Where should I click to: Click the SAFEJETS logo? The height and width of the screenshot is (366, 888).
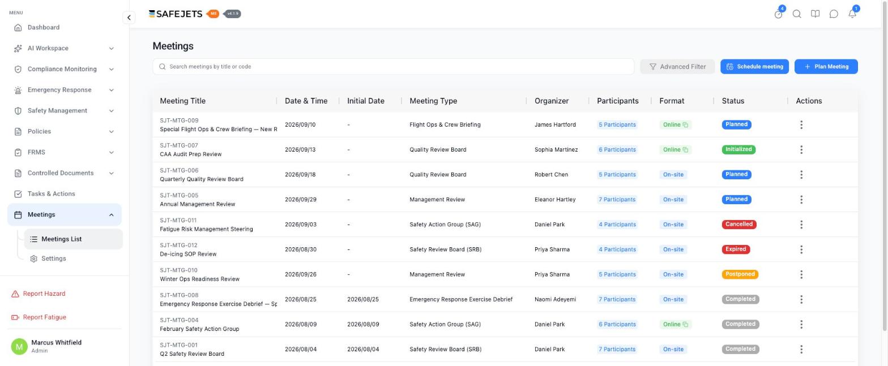(176, 14)
